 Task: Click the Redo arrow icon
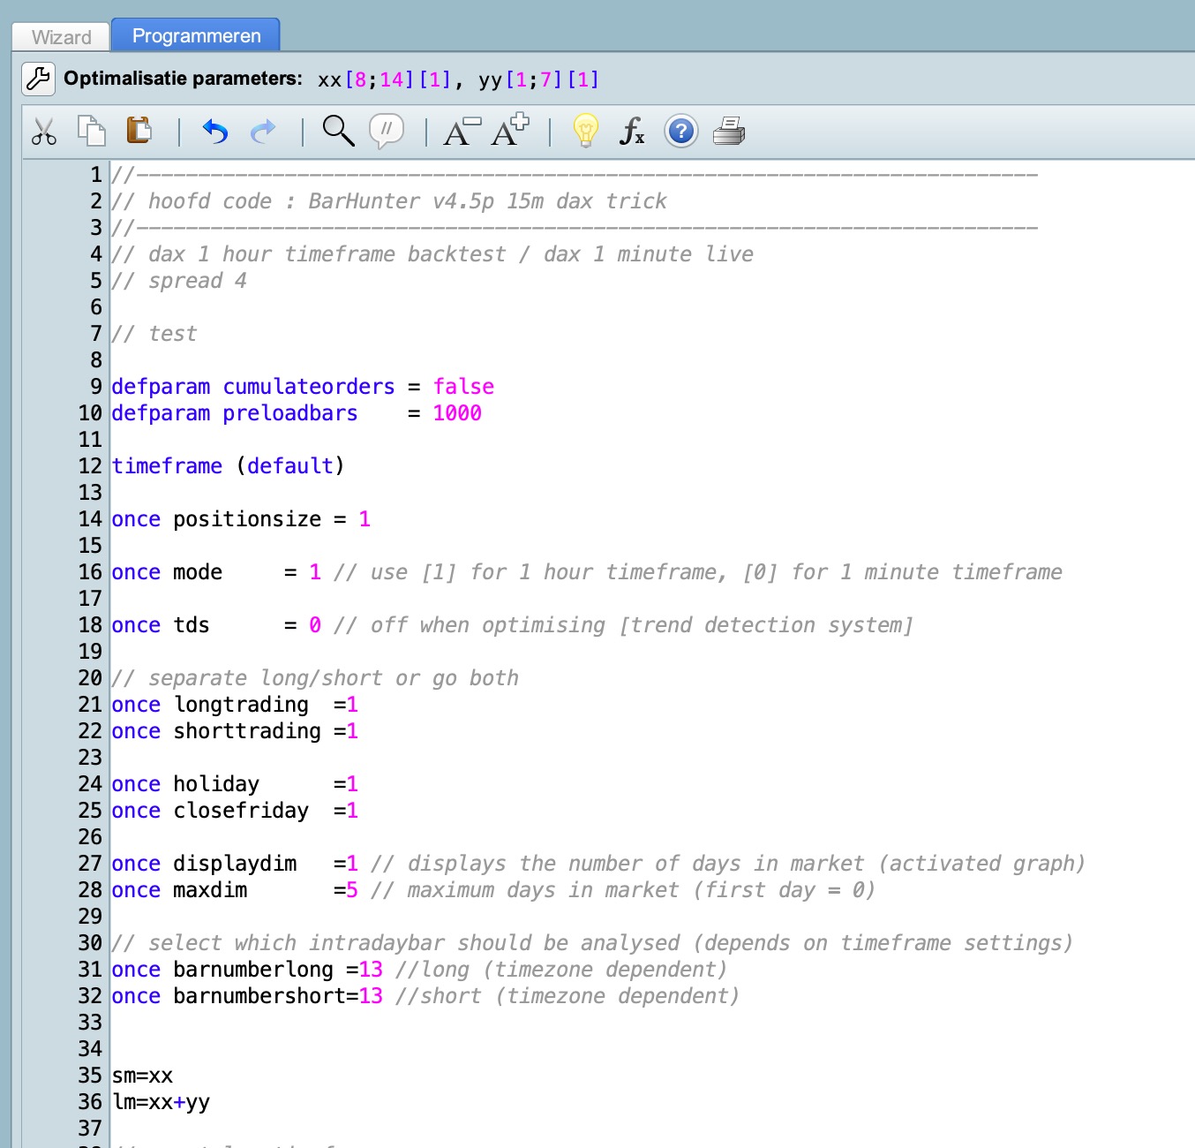[x=263, y=132]
